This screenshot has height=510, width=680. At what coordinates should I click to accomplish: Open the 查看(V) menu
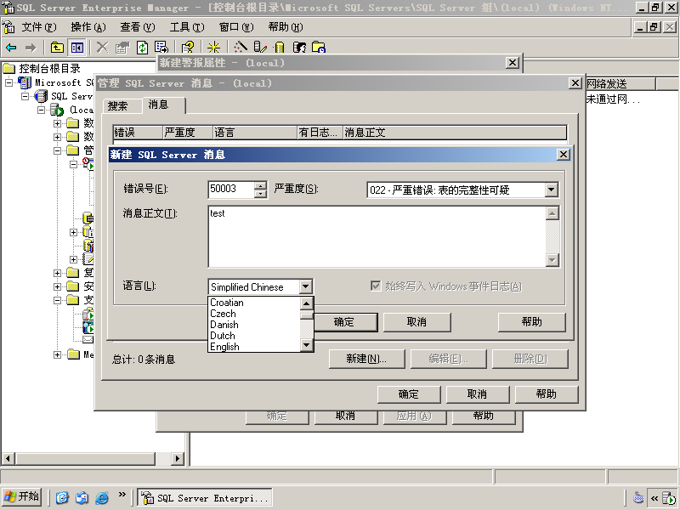pos(138,27)
